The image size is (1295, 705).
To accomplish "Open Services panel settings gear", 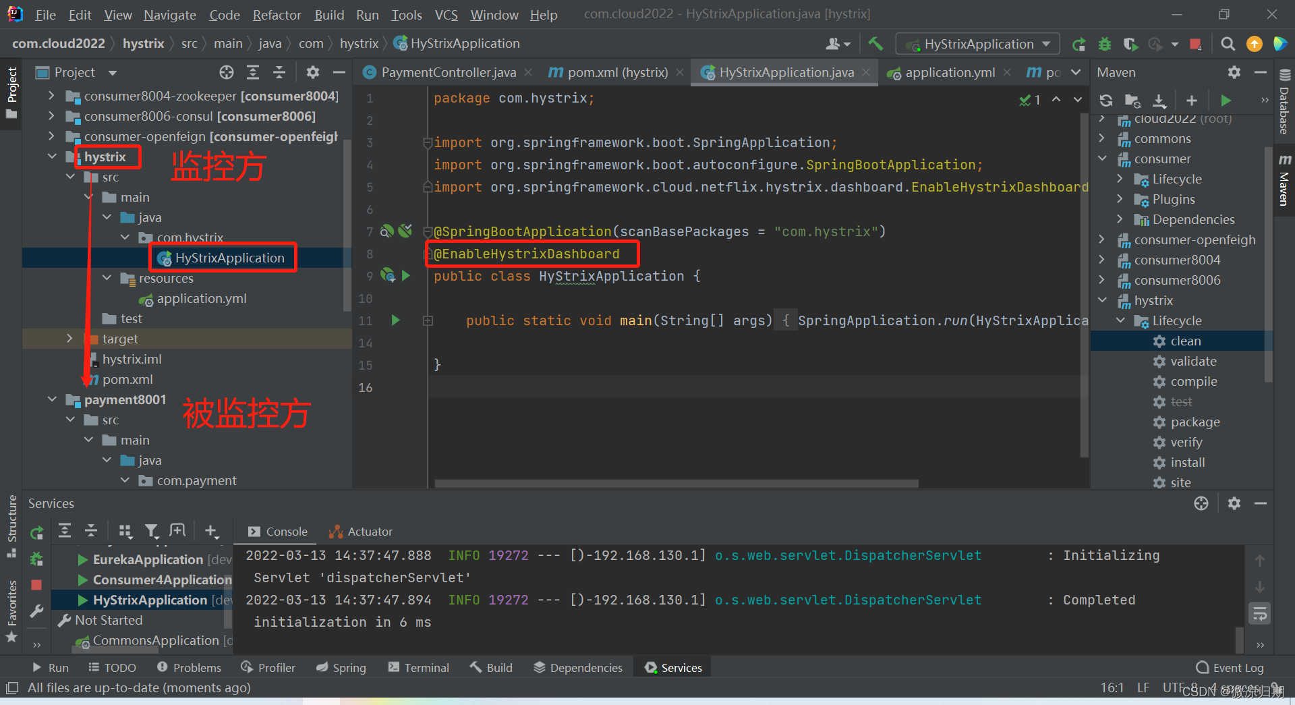I will pos(1234,503).
